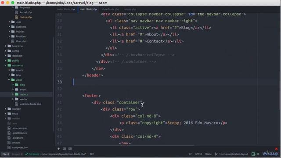281x158 pixels.
Task: Click the No Issues linter status
Action: pyautogui.click(x=32, y=154)
